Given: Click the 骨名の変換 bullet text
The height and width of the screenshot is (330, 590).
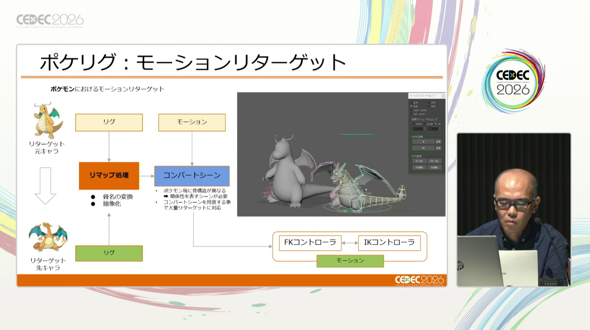Looking at the screenshot, I should 117,197.
